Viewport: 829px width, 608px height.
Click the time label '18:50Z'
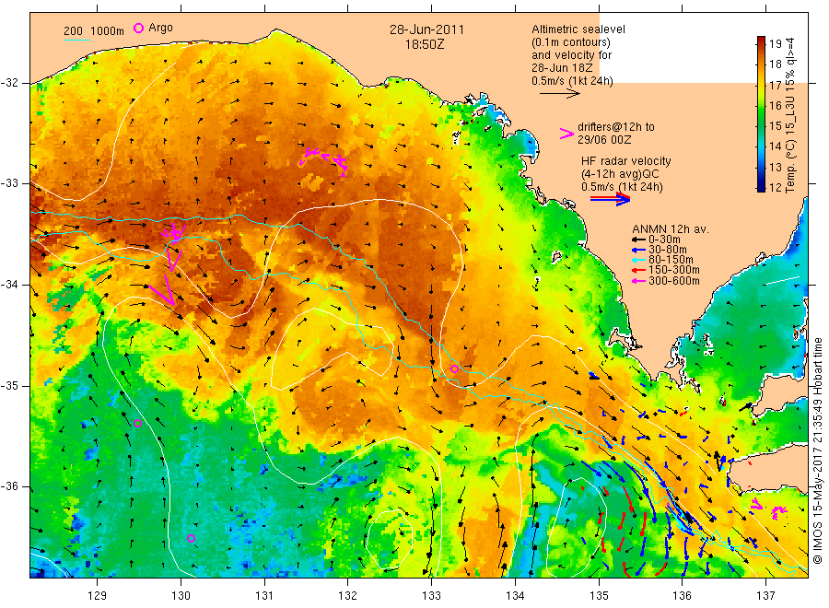tap(425, 45)
